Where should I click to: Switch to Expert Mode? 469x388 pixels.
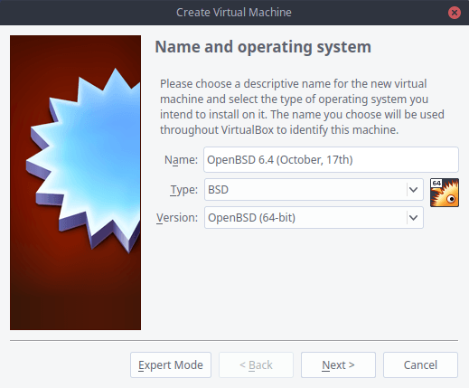[x=171, y=364]
